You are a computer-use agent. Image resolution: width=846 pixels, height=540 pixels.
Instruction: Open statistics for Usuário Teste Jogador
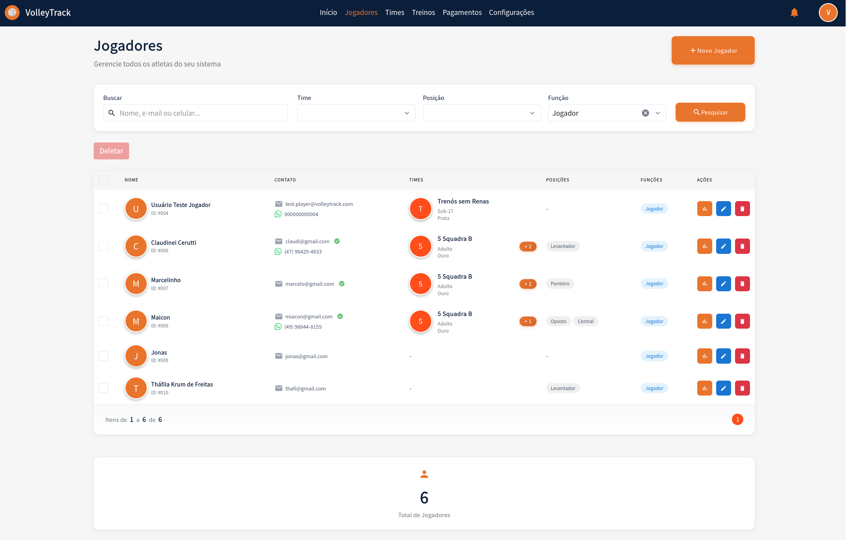[704, 209]
